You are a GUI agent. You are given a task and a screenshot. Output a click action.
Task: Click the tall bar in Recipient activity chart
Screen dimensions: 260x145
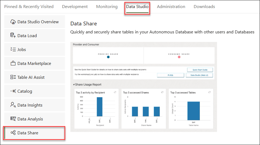99,107
